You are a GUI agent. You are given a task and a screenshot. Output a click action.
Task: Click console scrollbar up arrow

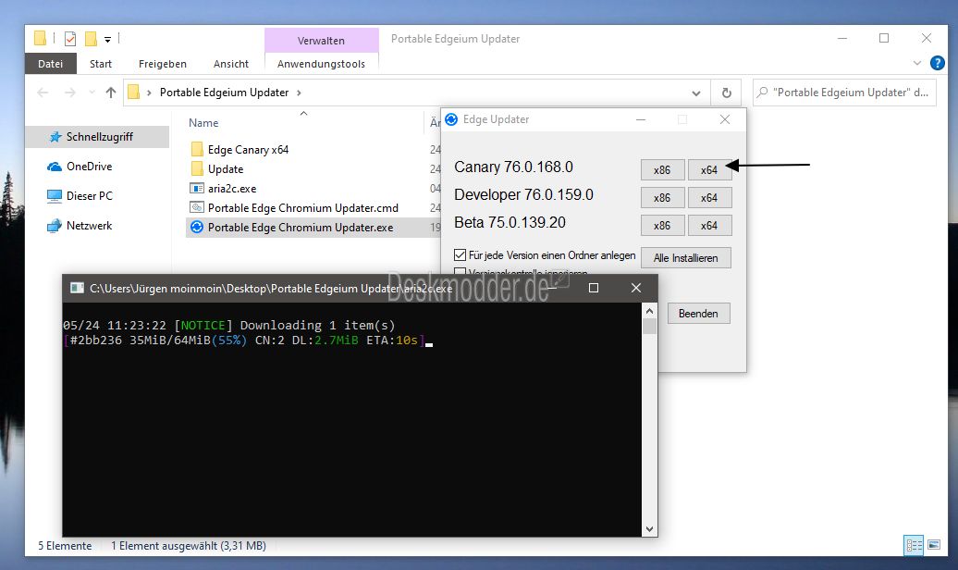click(x=649, y=311)
